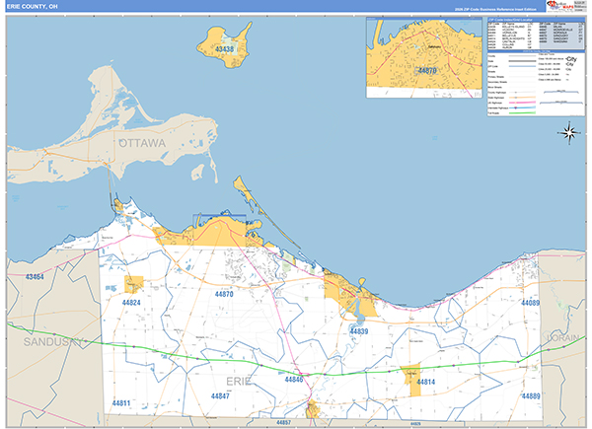Click the MarketMAPS logo in the header
Image resolution: width=592 pixels, height=429 pixels.
567,6
